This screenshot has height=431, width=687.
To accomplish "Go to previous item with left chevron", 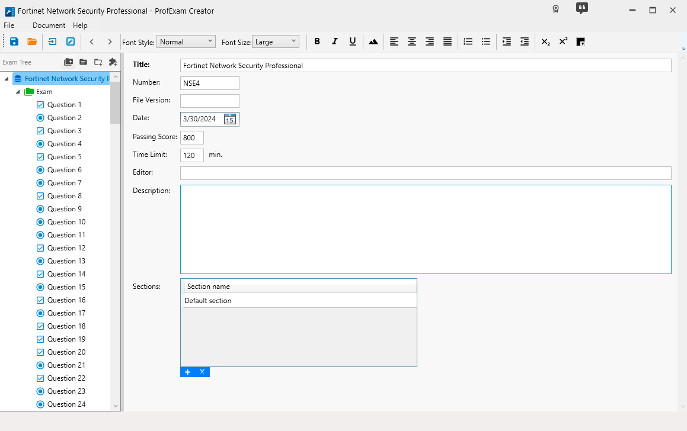I will [x=91, y=41].
